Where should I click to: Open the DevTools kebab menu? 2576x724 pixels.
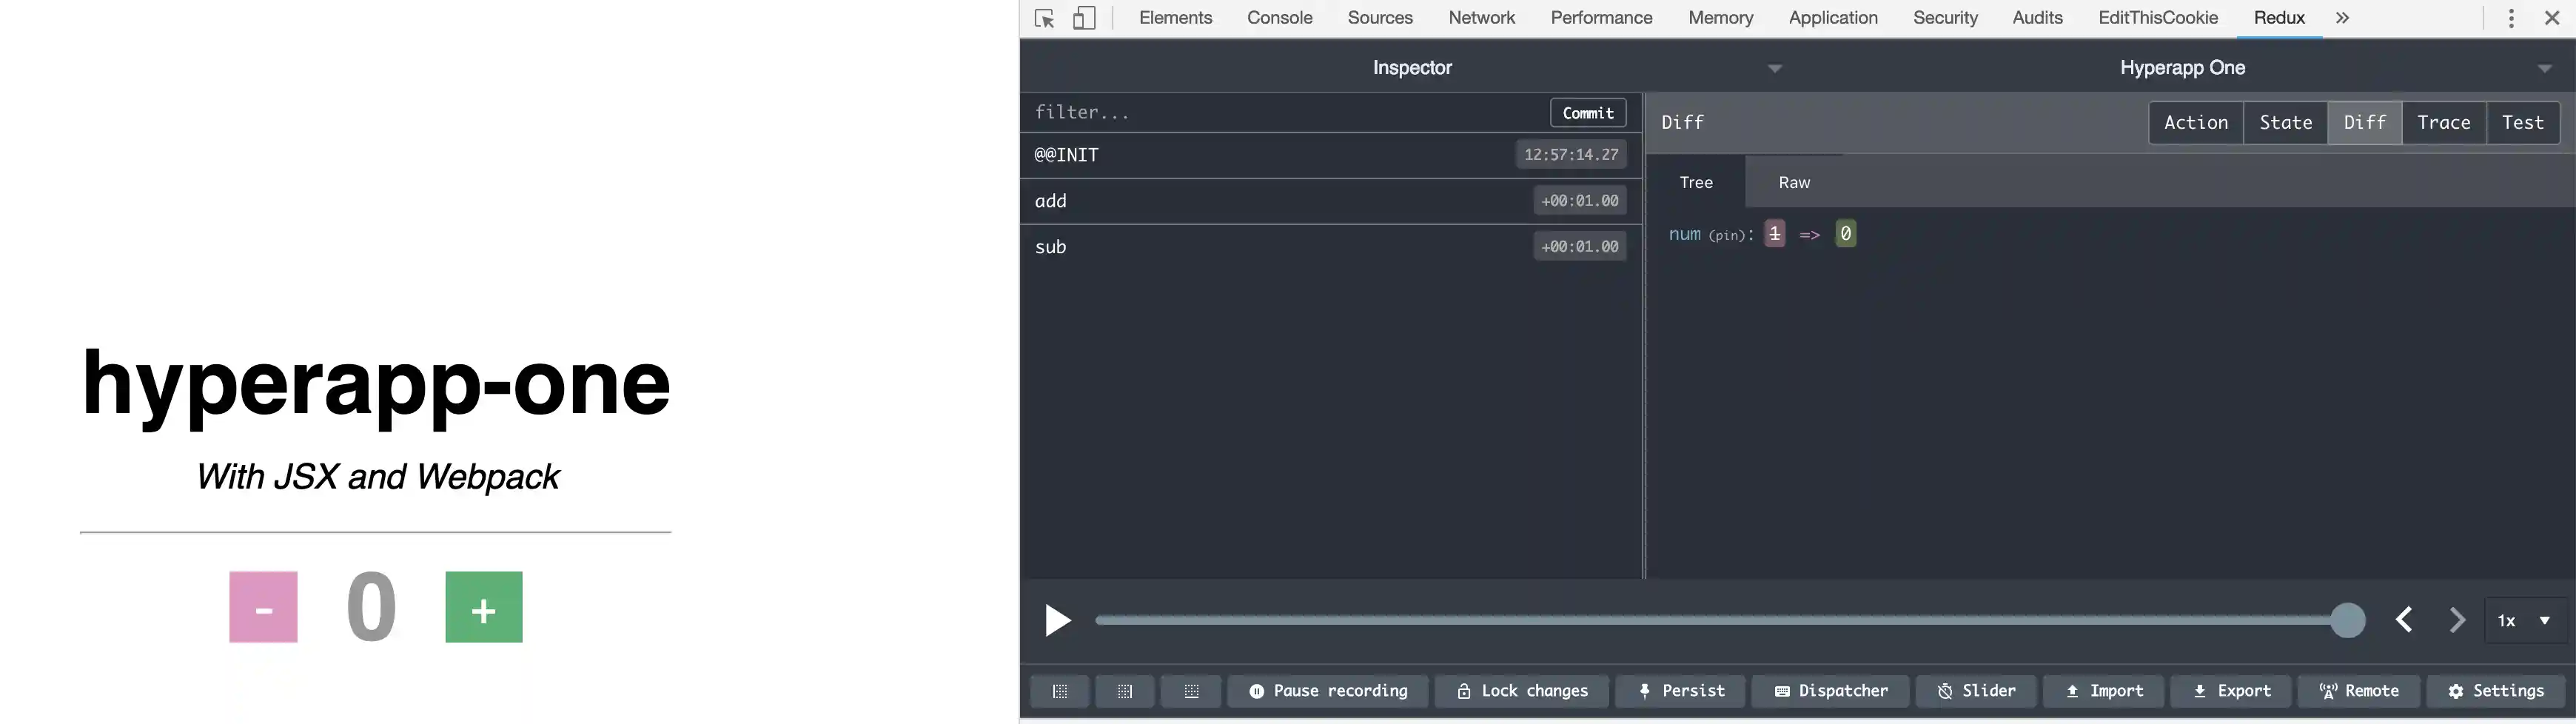[2511, 18]
